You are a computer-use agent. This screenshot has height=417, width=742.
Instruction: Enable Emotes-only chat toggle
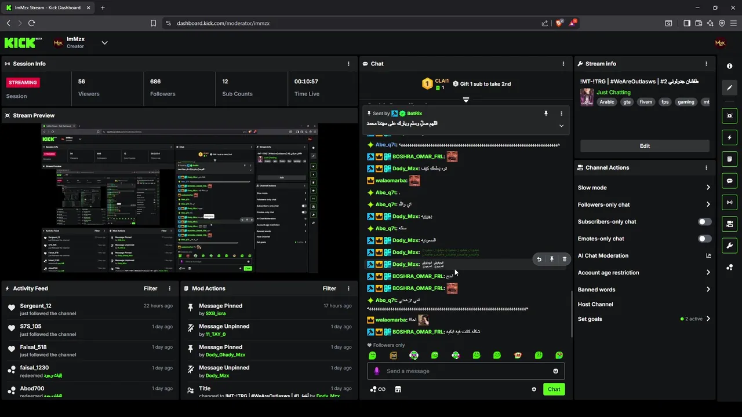point(705,239)
